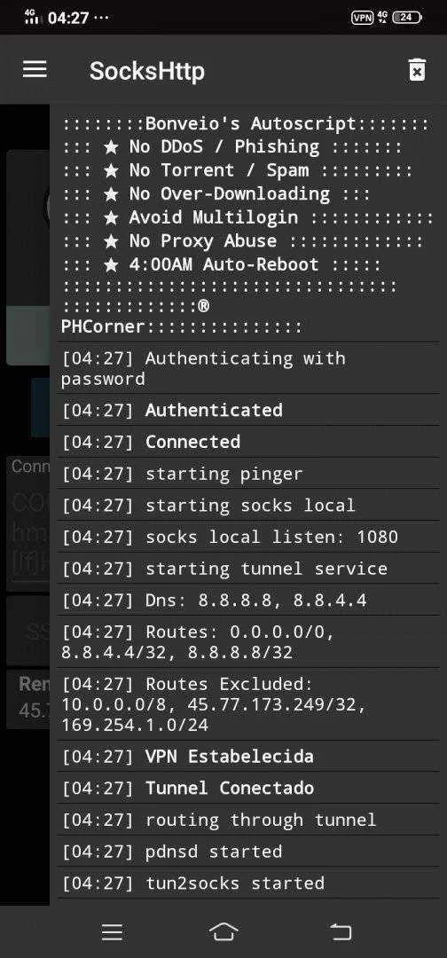
Task: Tap the 'starting pinger' log line
Action: (x=248, y=474)
